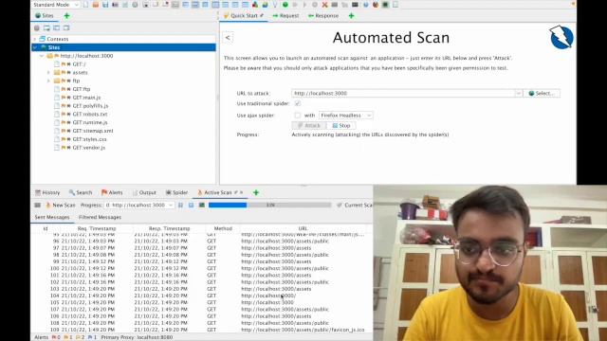The height and width of the screenshot is (341, 607).
Task: Click the URL column header
Action: click(x=303, y=228)
